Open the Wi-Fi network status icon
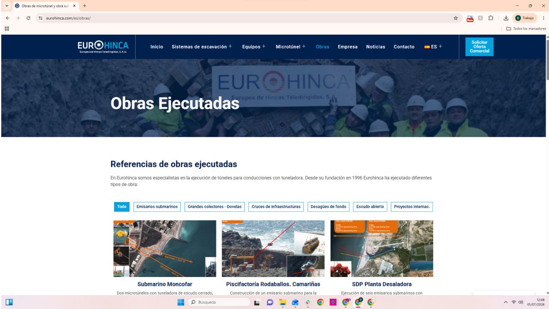 pyautogui.click(x=514, y=302)
